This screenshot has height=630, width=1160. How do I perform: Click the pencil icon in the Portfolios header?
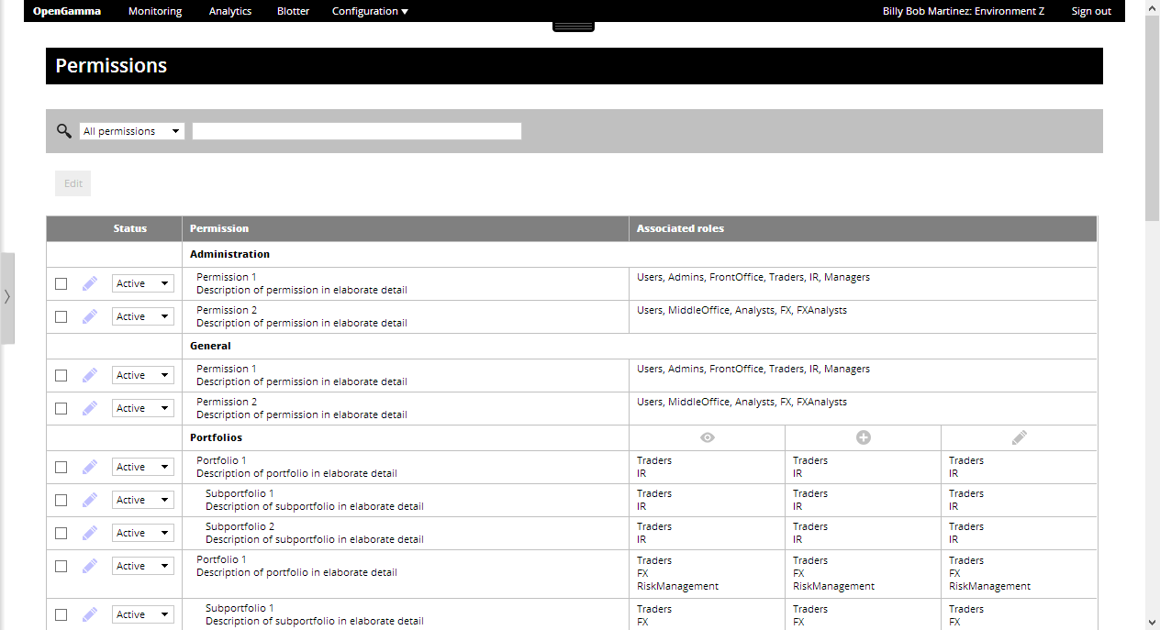click(1019, 437)
